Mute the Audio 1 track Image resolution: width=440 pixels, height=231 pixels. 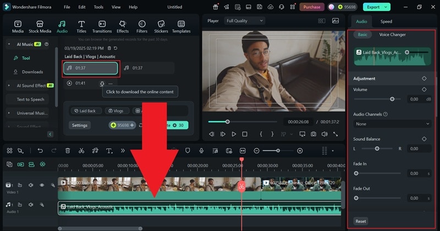point(31,205)
